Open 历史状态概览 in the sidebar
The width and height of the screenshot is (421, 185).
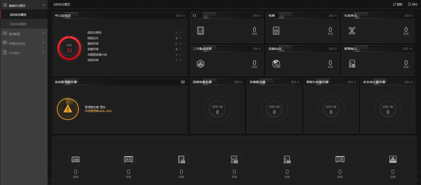(x=18, y=24)
